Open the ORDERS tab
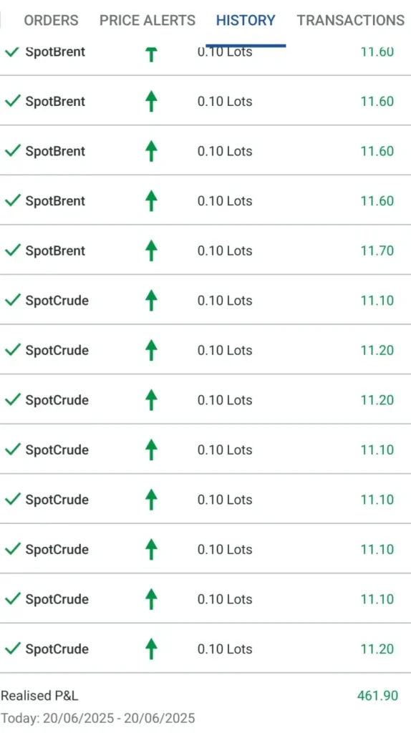This screenshot has height=733, width=411. point(51,21)
